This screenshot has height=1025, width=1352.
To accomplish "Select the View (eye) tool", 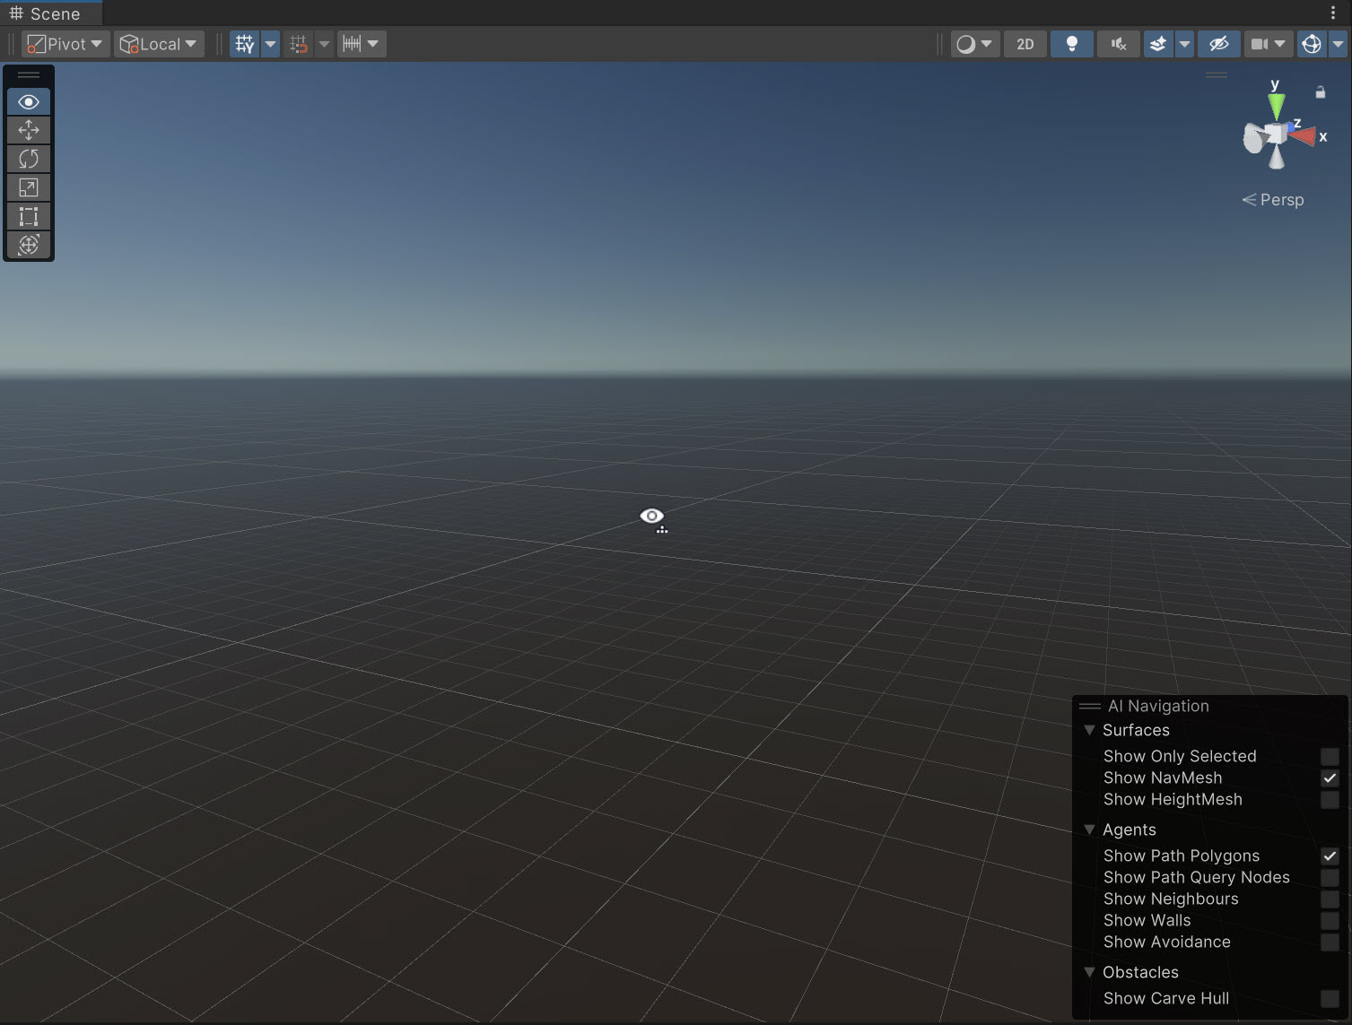I will pyautogui.click(x=29, y=101).
